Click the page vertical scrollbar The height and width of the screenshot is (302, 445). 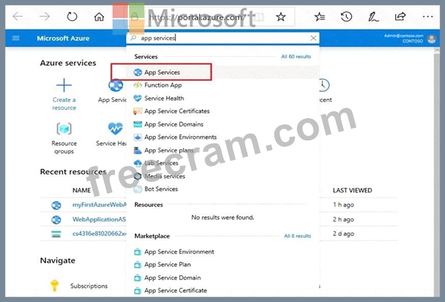click(x=437, y=172)
